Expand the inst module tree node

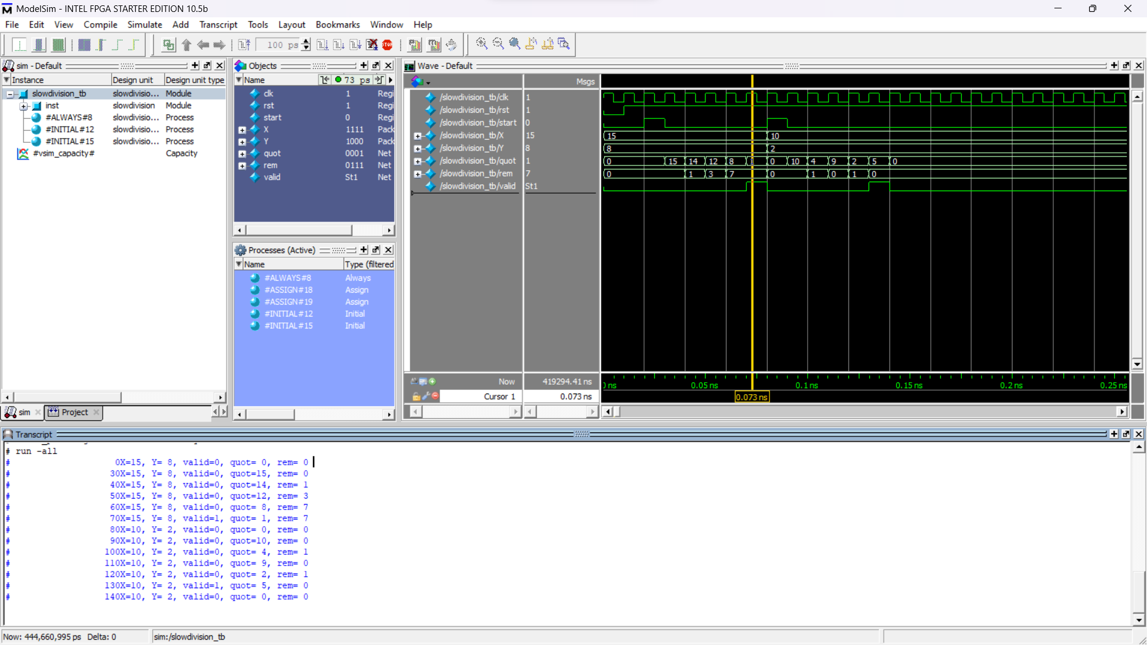pos(24,106)
